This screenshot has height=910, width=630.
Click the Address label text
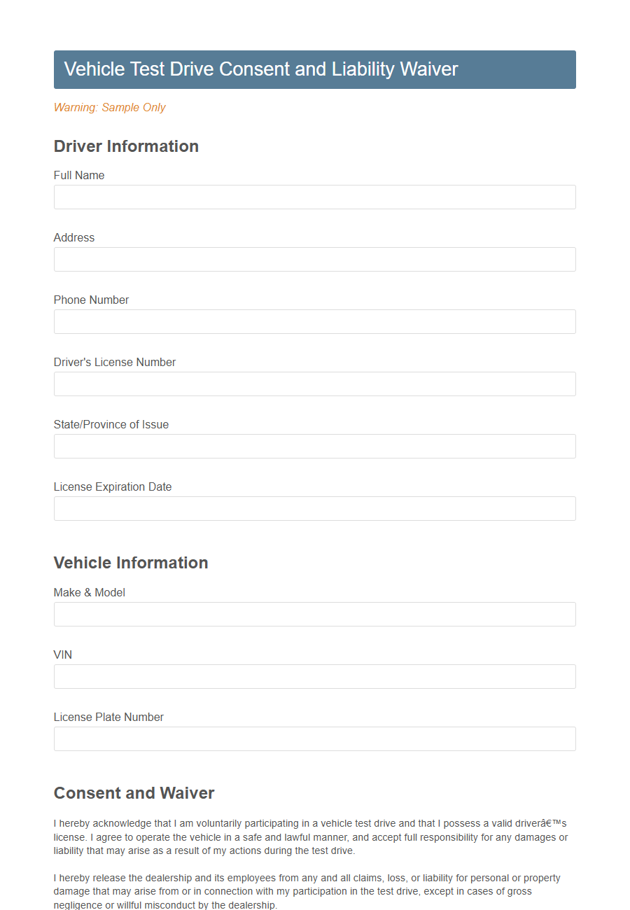point(73,237)
